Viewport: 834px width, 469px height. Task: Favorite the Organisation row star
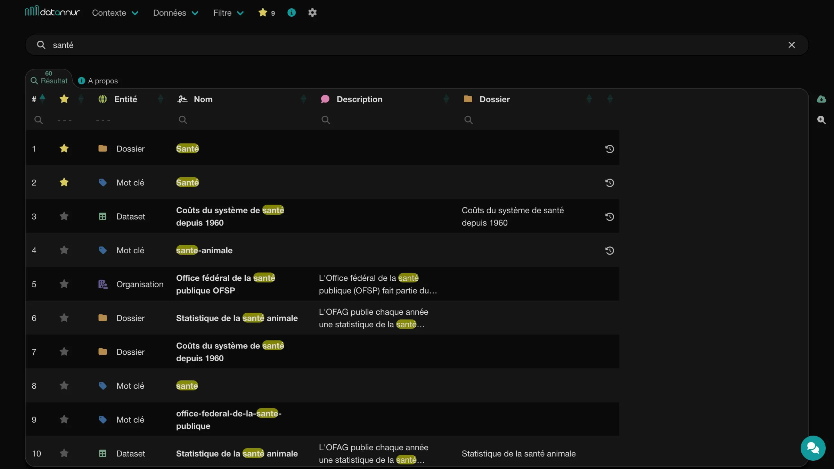pos(64,284)
